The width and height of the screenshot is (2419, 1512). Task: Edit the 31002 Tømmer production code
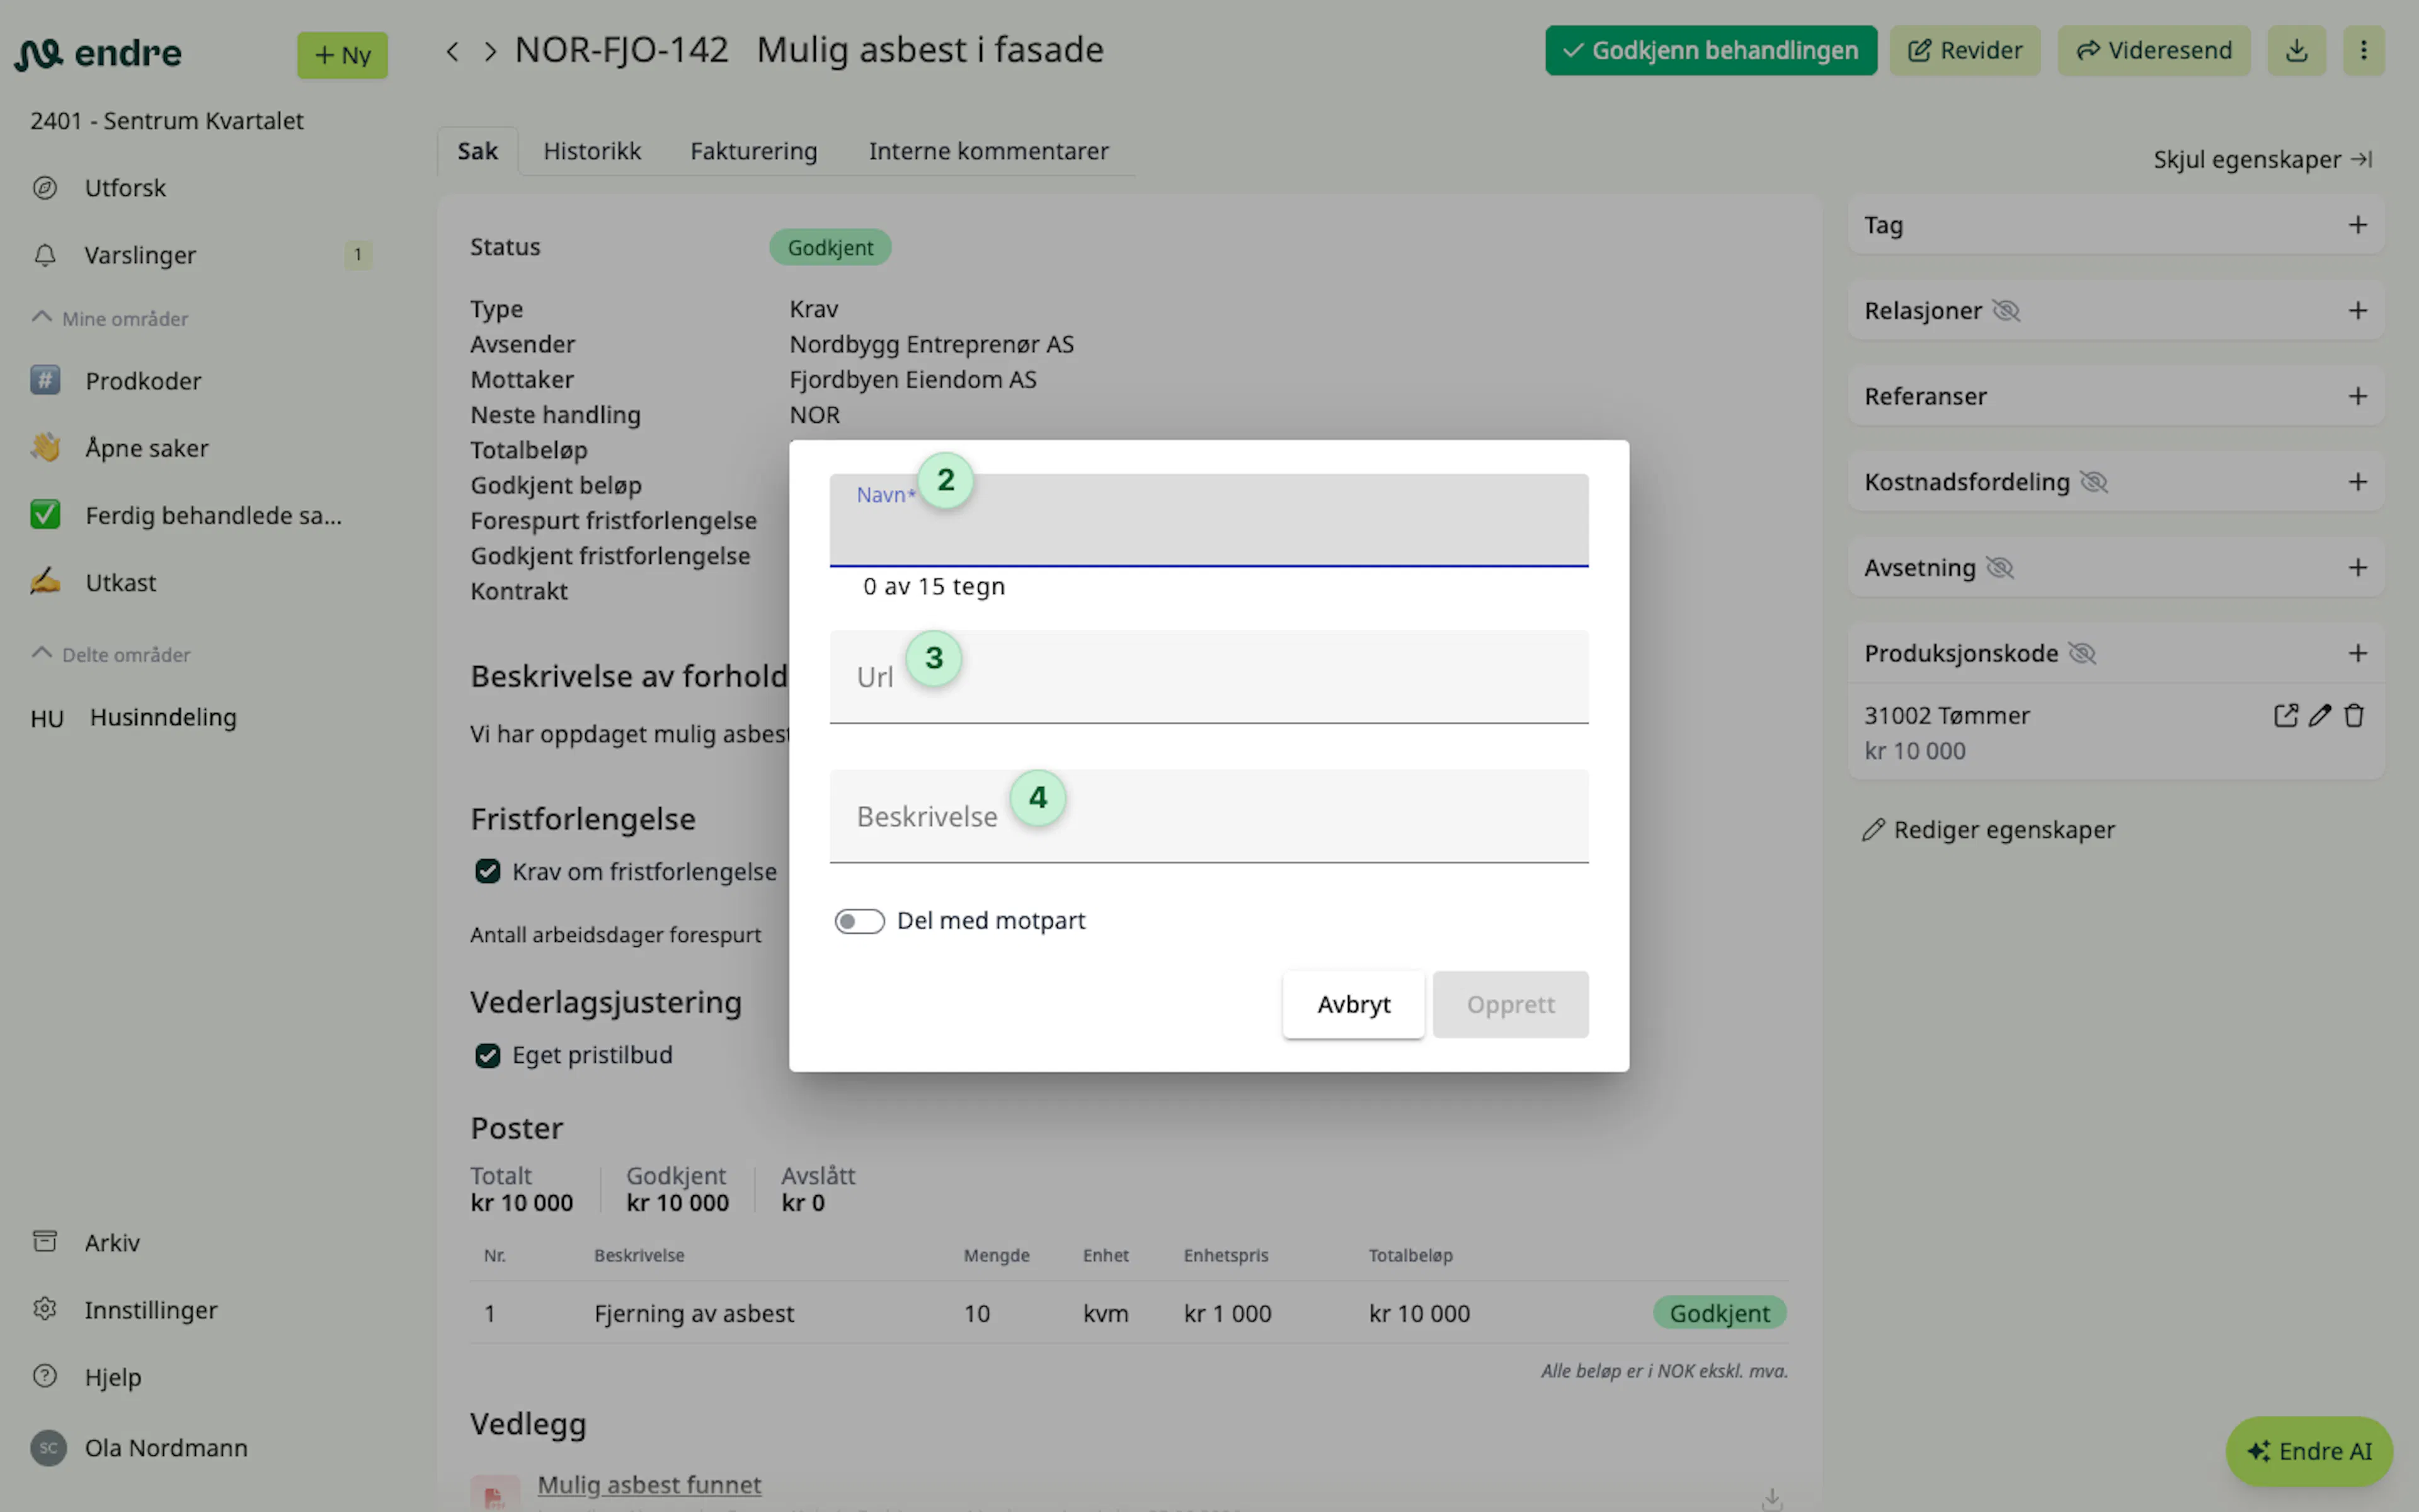2319,715
